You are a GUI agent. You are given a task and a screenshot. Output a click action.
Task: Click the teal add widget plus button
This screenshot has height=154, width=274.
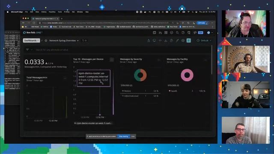tap(189, 41)
